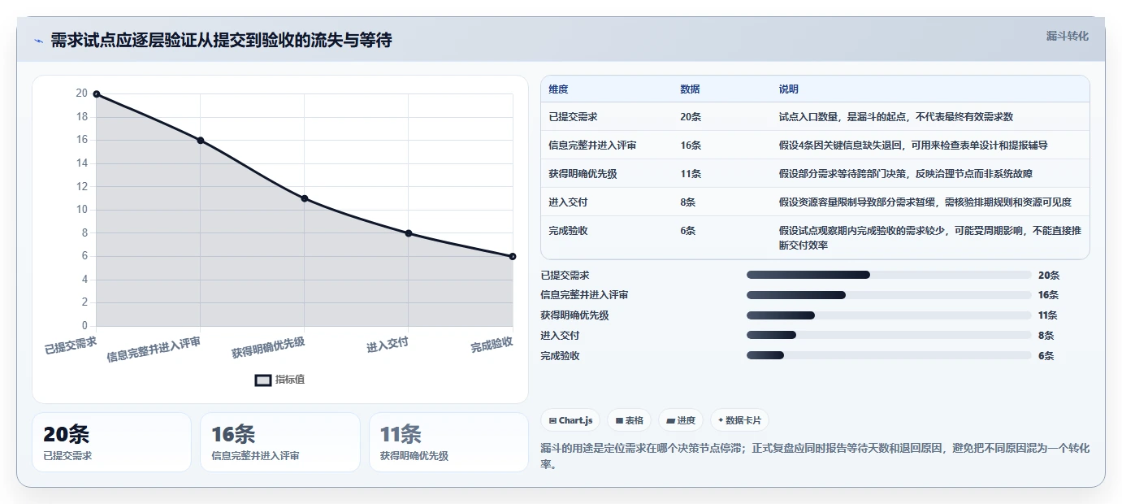Click the 16条 信息完整并进入评审 stat card
The height and width of the screenshot is (504, 1122).
pyautogui.click(x=280, y=442)
